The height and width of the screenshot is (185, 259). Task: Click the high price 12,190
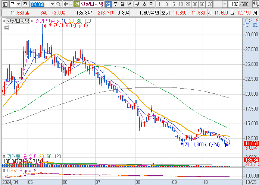(244, 13)
